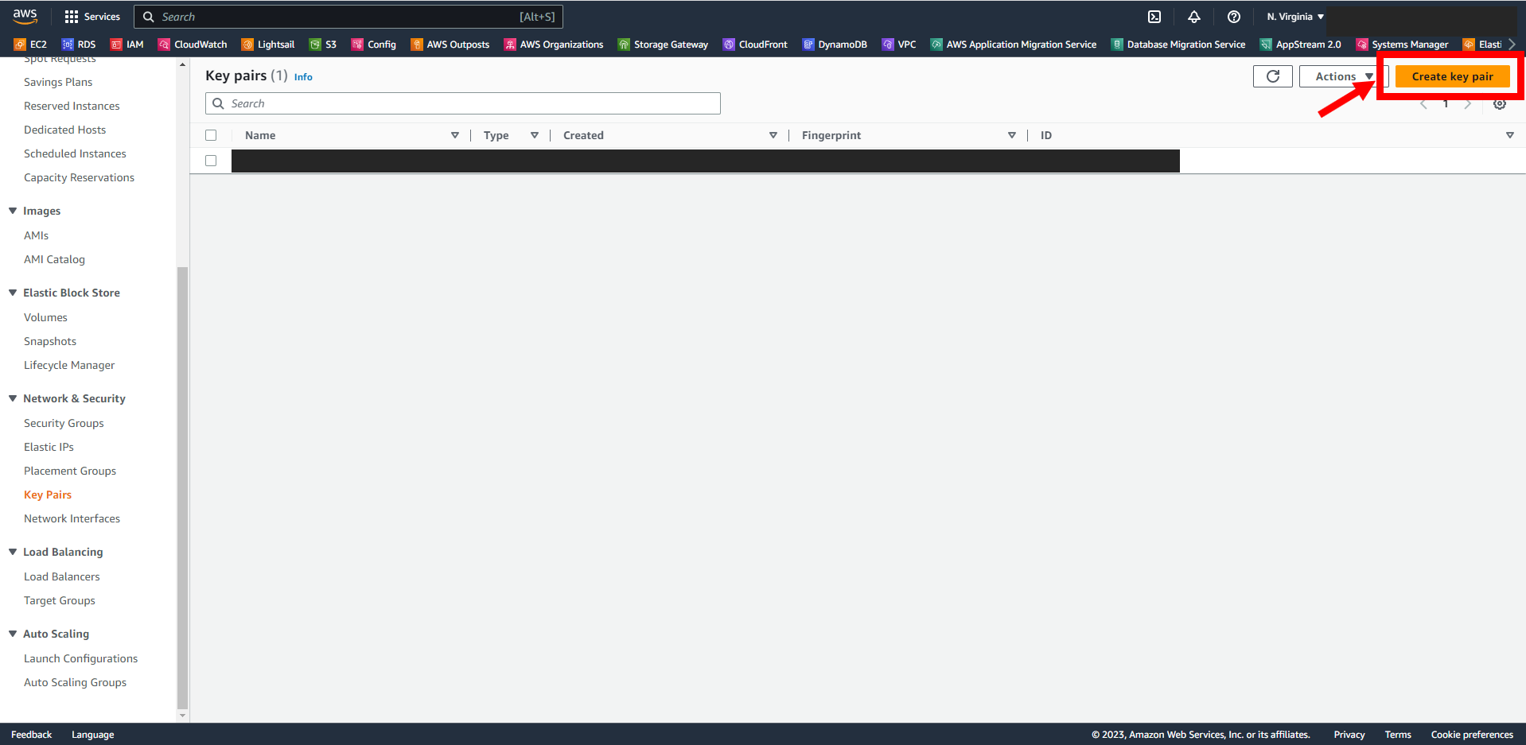Open the Lightsail favorites shortcut
The image size is (1526, 745).
pos(268,45)
